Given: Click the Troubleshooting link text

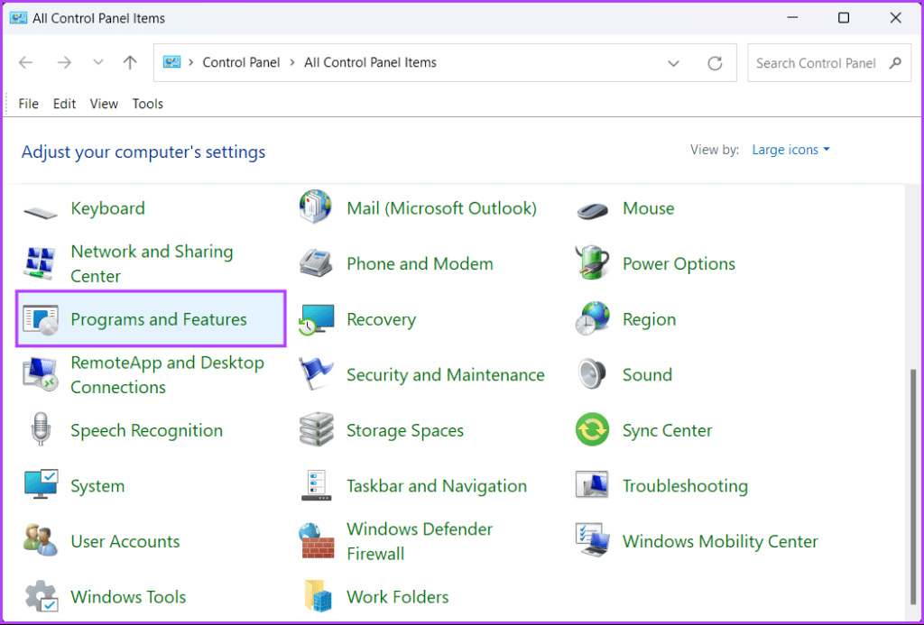Looking at the screenshot, I should [x=685, y=486].
